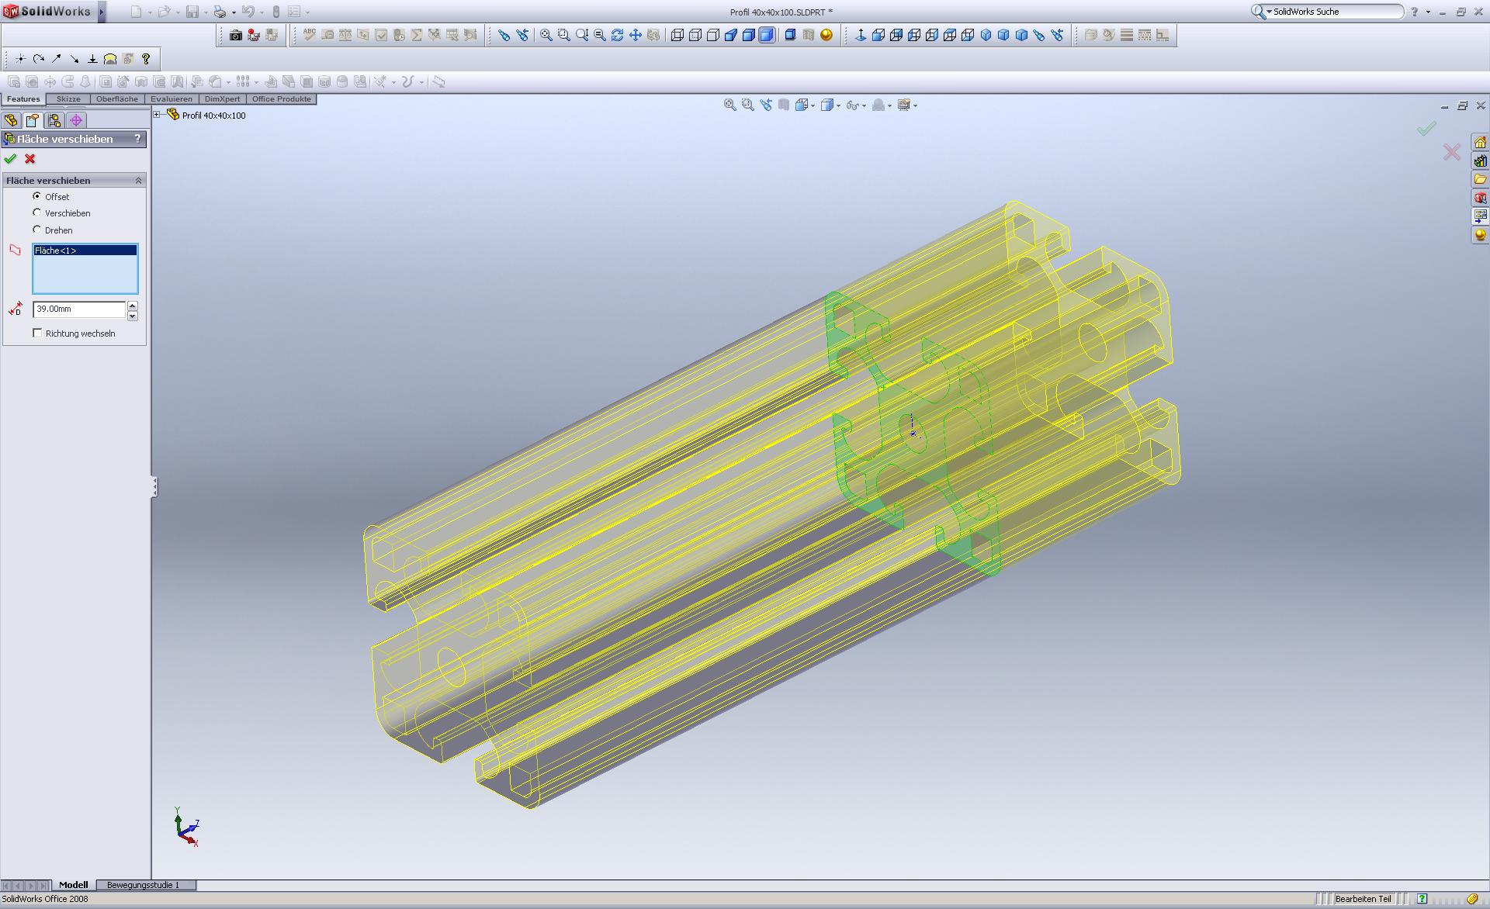Open RealView appearances task pane icon
The height and width of the screenshot is (909, 1490).
[1481, 235]
